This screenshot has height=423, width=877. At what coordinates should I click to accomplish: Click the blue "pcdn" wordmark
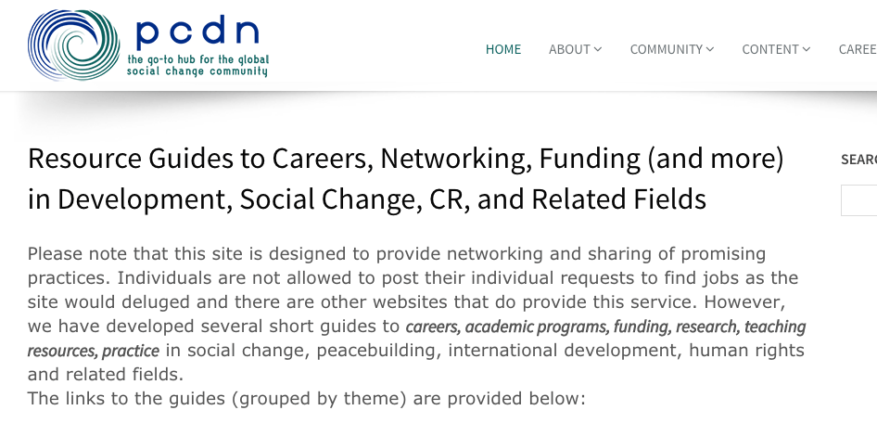pyautogui.click(x=197, y=32)
